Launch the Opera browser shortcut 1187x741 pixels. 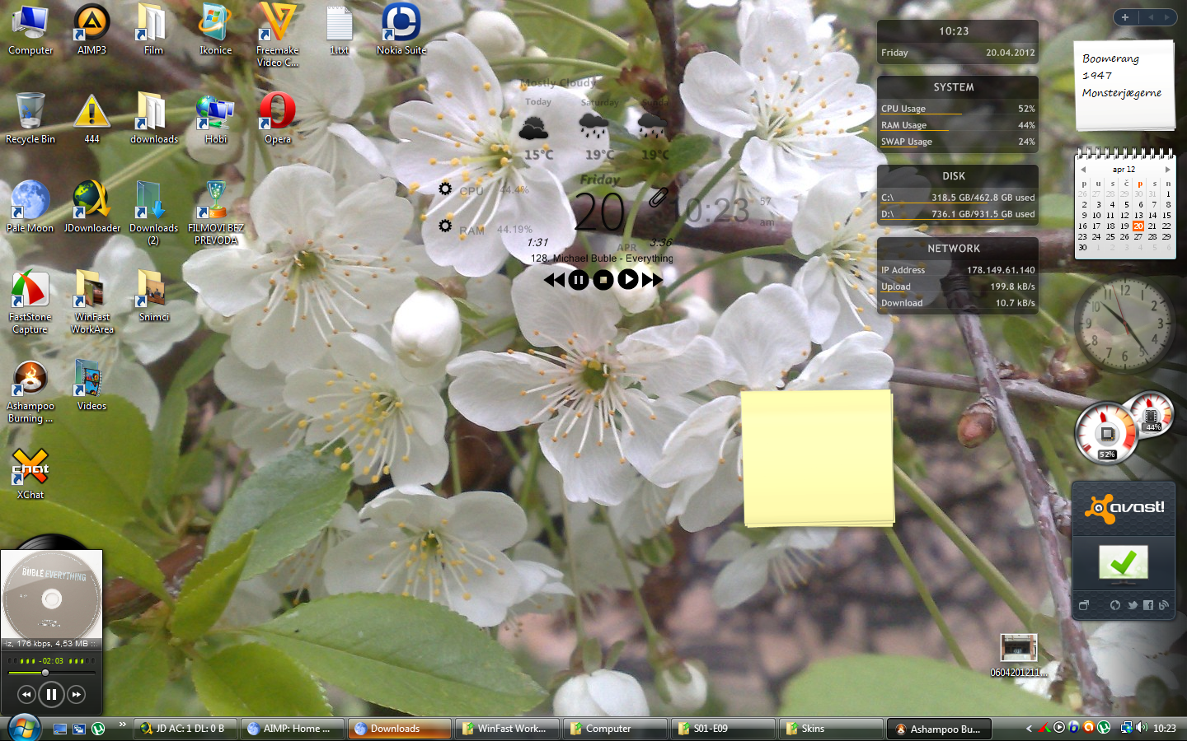point(278,118)
